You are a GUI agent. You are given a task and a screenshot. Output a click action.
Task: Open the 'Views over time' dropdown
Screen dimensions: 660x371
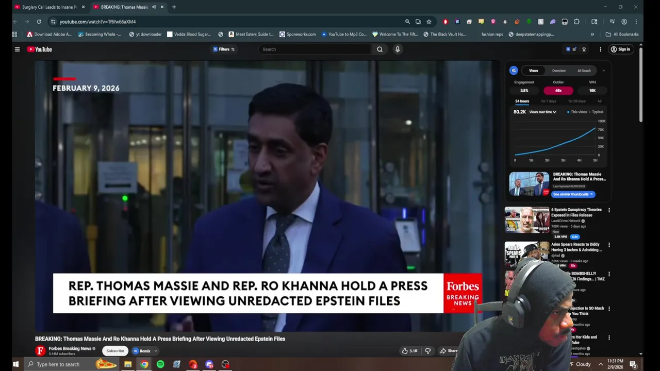coord(542,112)
